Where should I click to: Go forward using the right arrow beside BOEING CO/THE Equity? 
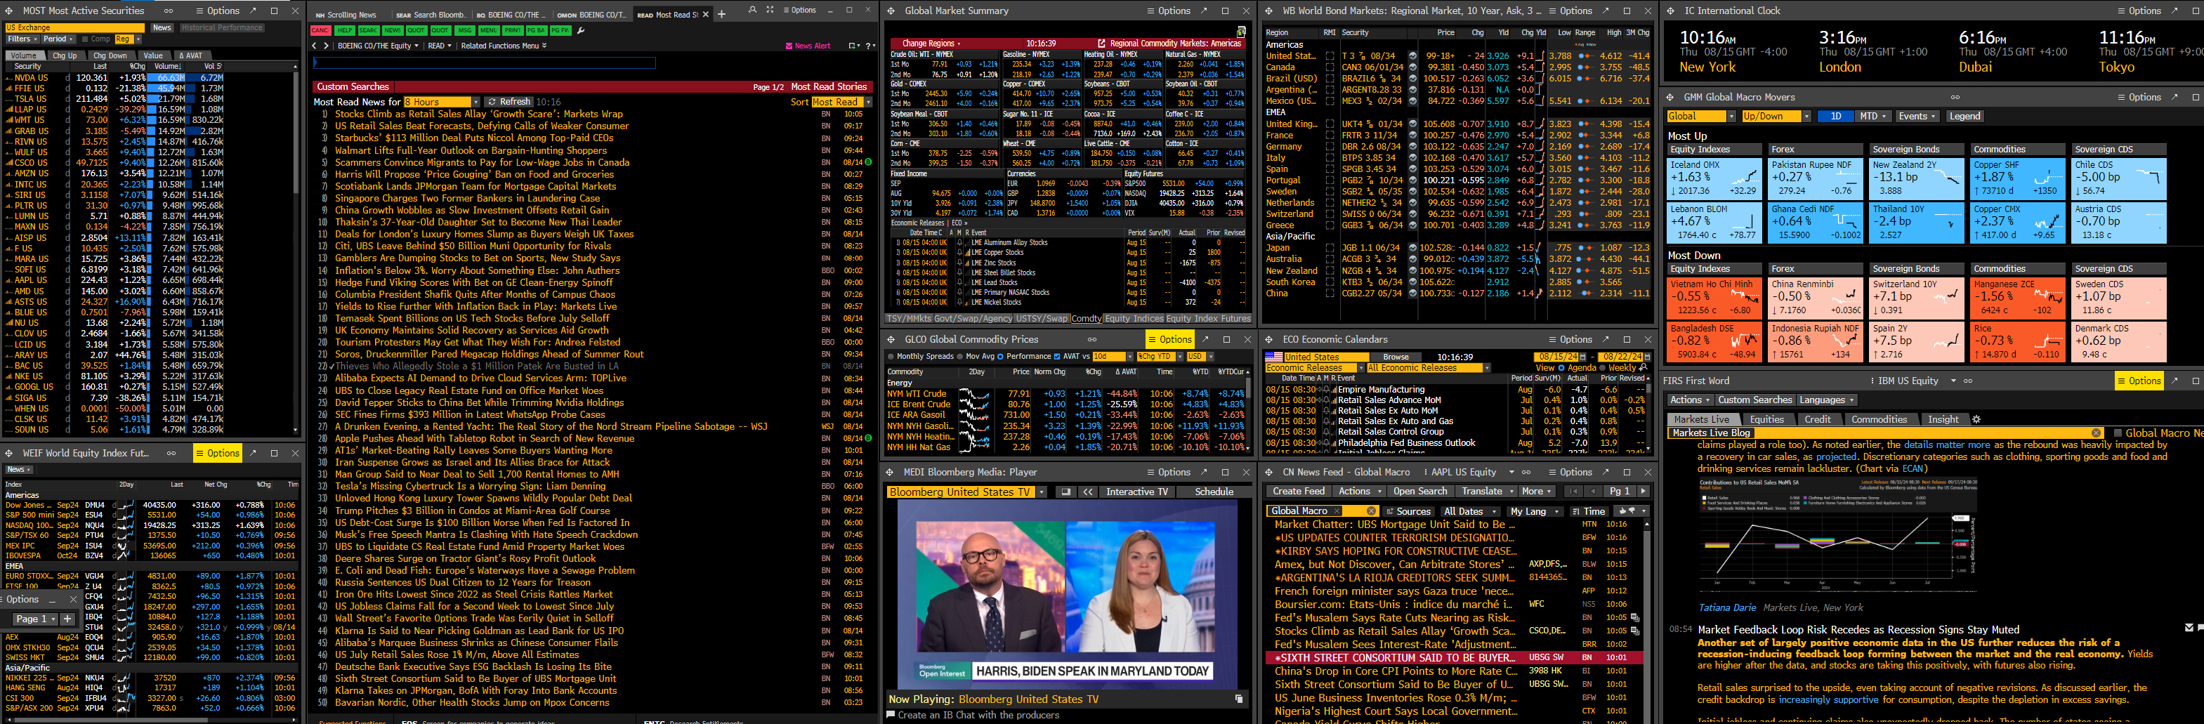[x=325, y=46]
